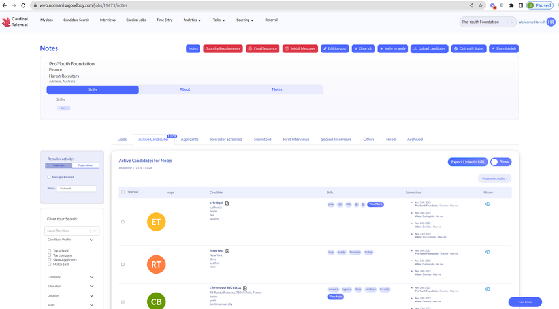Check the Select All checkbox
Viewport: 559px width, 309px height.
point(123,192)
